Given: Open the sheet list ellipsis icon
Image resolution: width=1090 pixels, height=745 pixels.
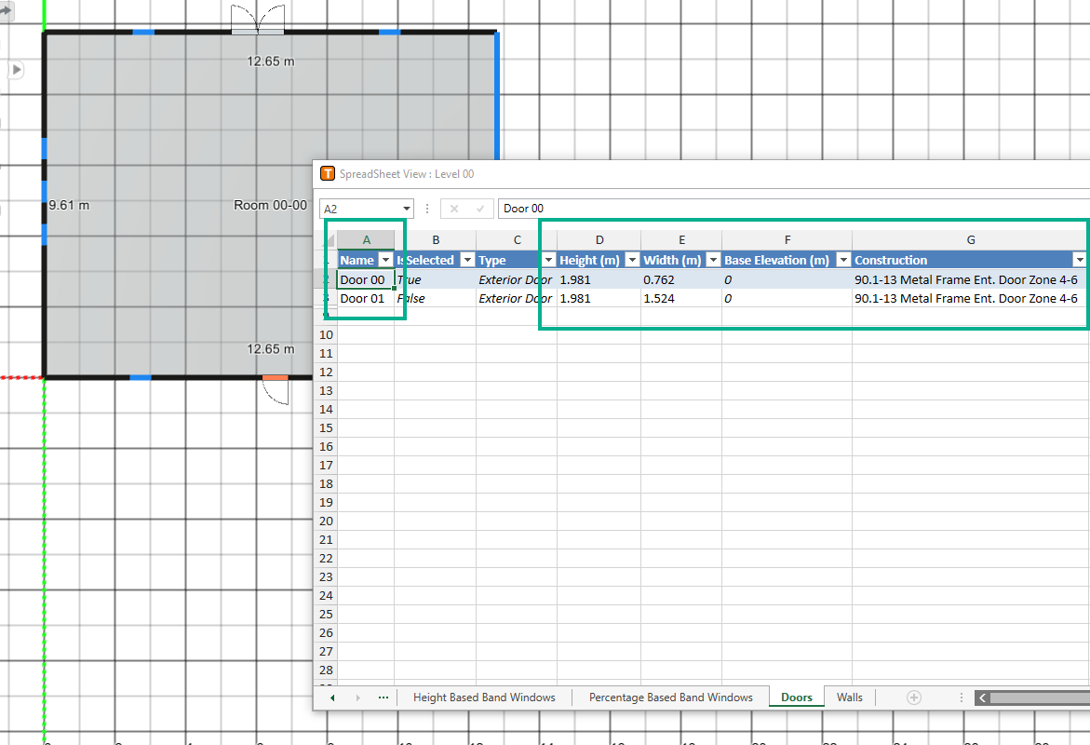Looking at the screenshot, I should (x=383, y=697).
